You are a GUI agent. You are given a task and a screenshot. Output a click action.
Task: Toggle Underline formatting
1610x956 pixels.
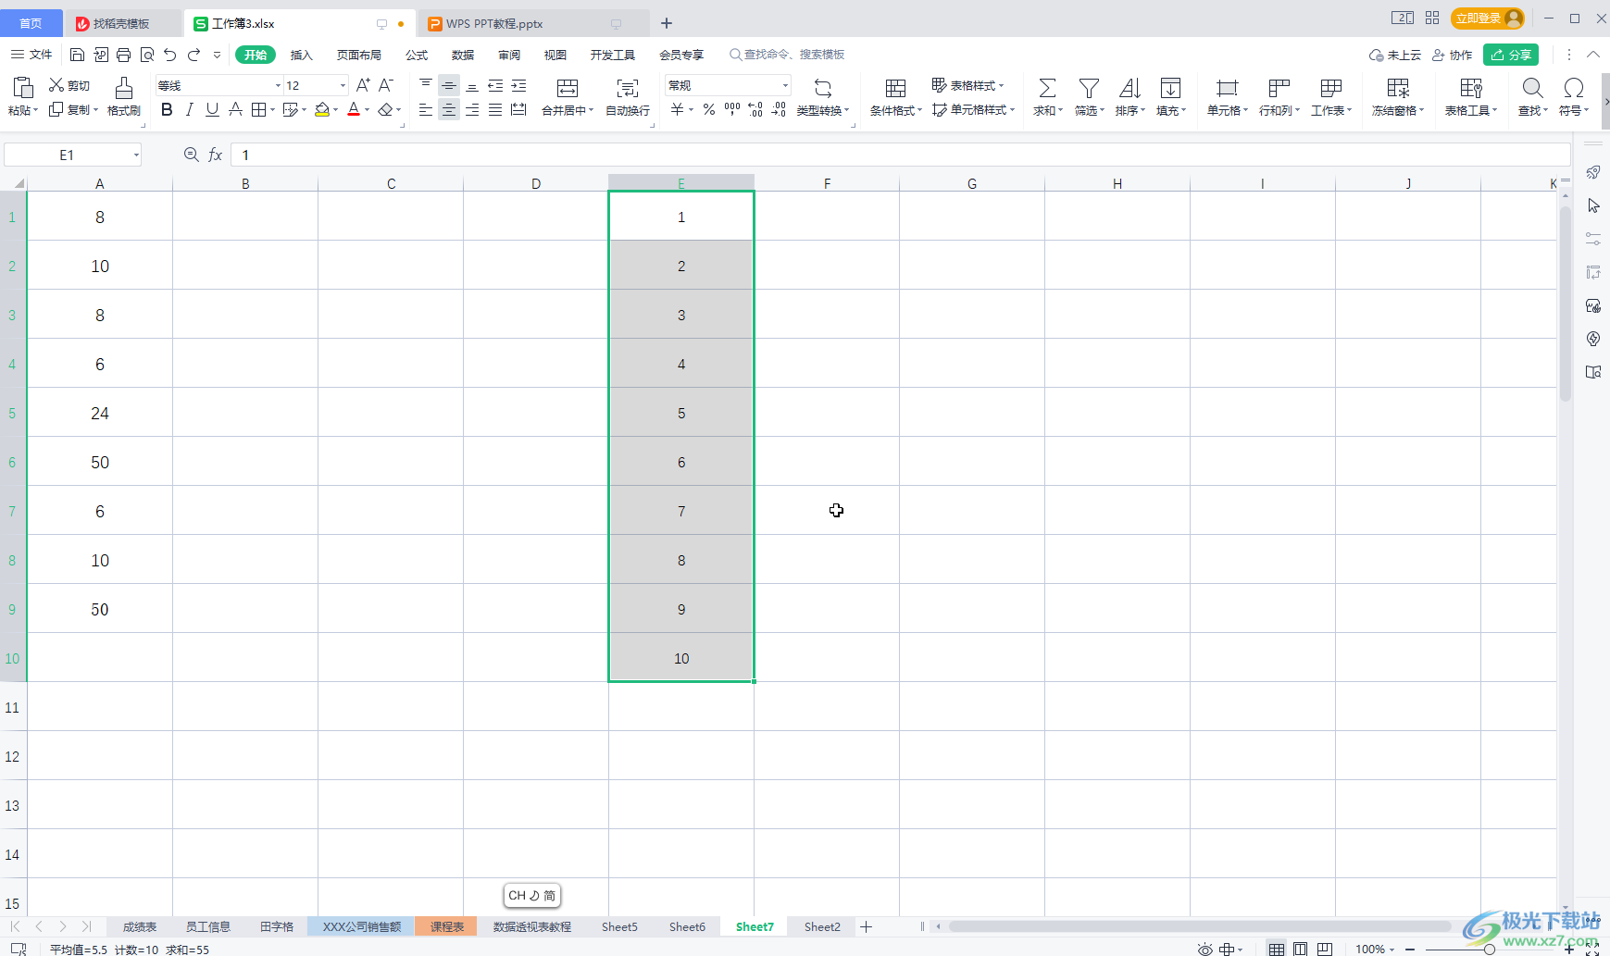pyautogui.click(x=213, y=110)
